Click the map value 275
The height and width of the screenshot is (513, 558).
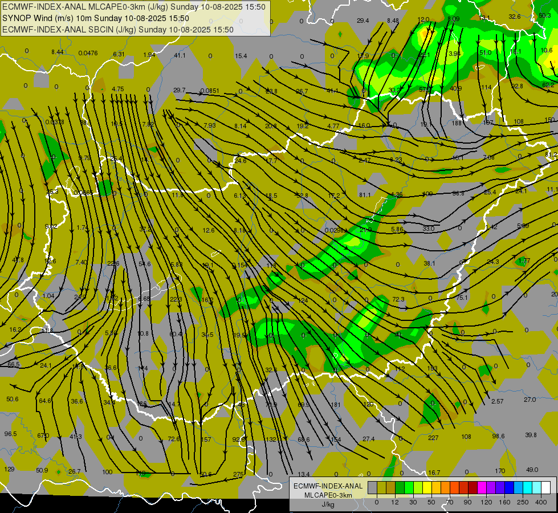[238, 474]
